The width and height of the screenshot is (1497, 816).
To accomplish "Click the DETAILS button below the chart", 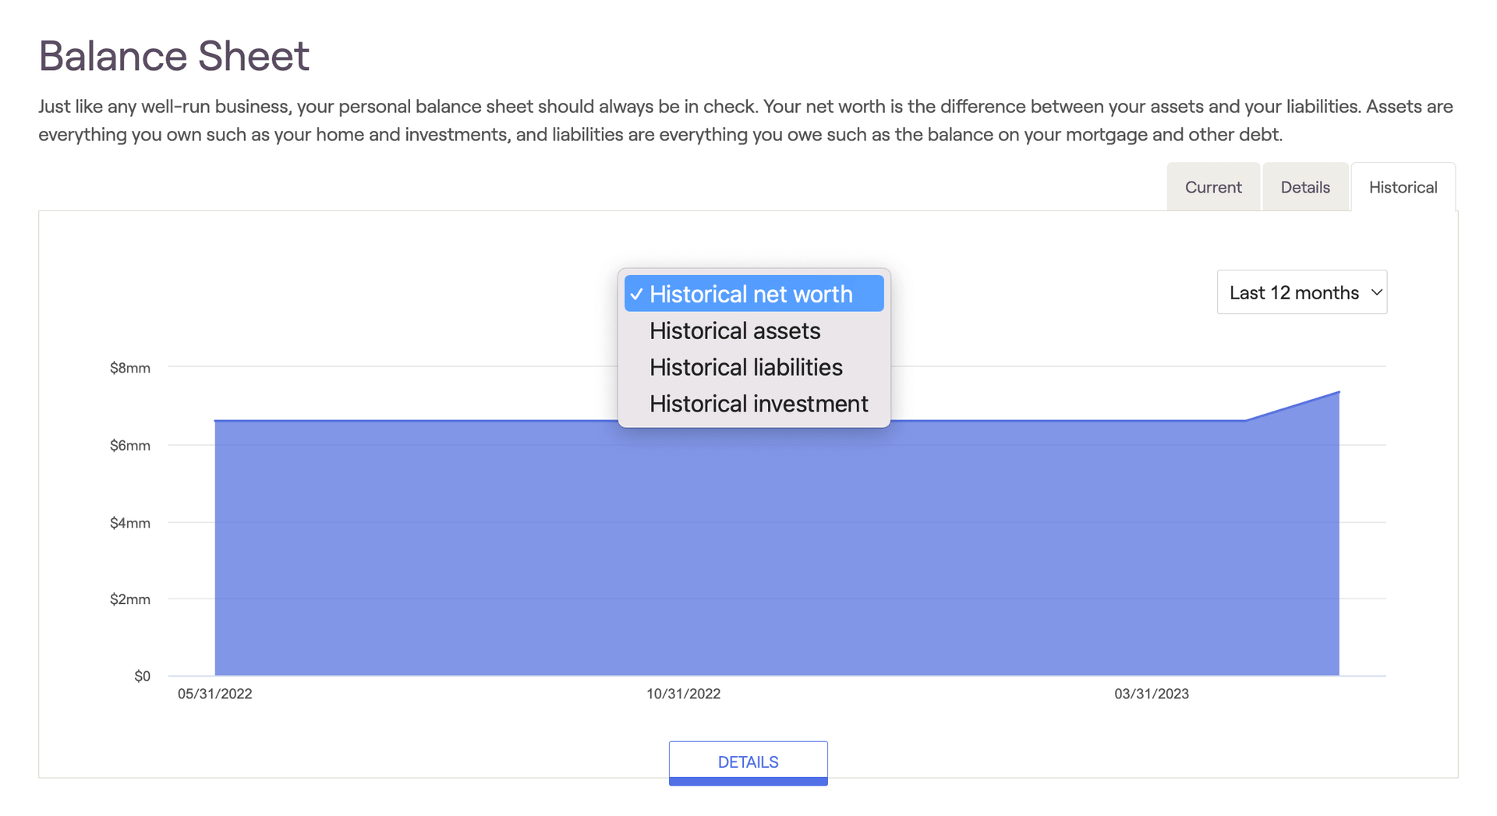I will [x=748, y=761].
